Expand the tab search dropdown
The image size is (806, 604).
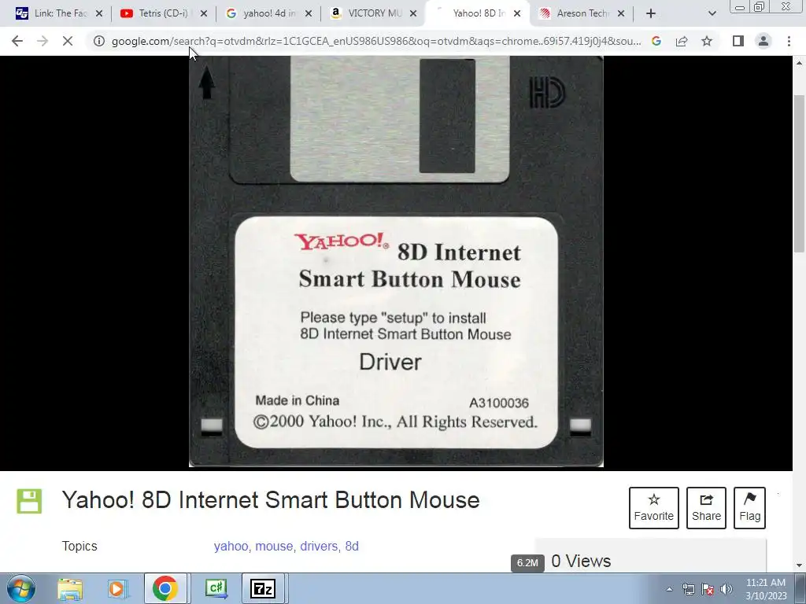point(712,13)
